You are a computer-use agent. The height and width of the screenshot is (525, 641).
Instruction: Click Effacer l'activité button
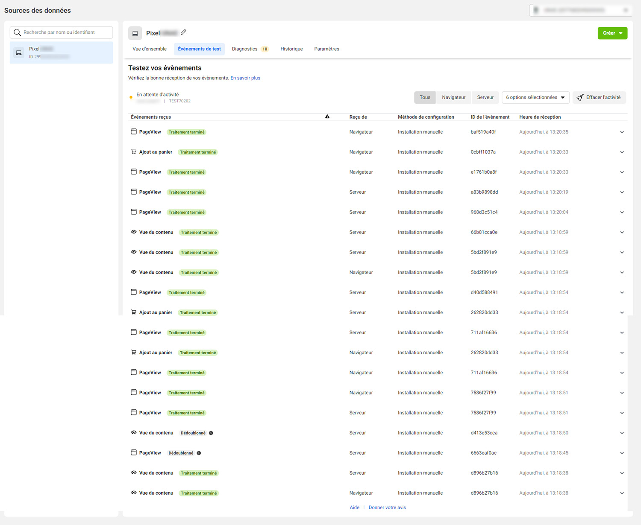(599, 97)
